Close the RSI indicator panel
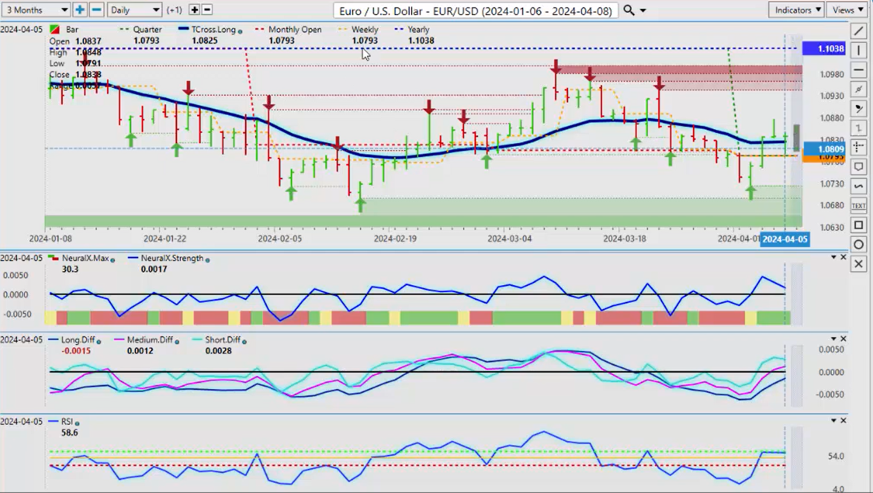The image size is (873, 493). (843, 420)
